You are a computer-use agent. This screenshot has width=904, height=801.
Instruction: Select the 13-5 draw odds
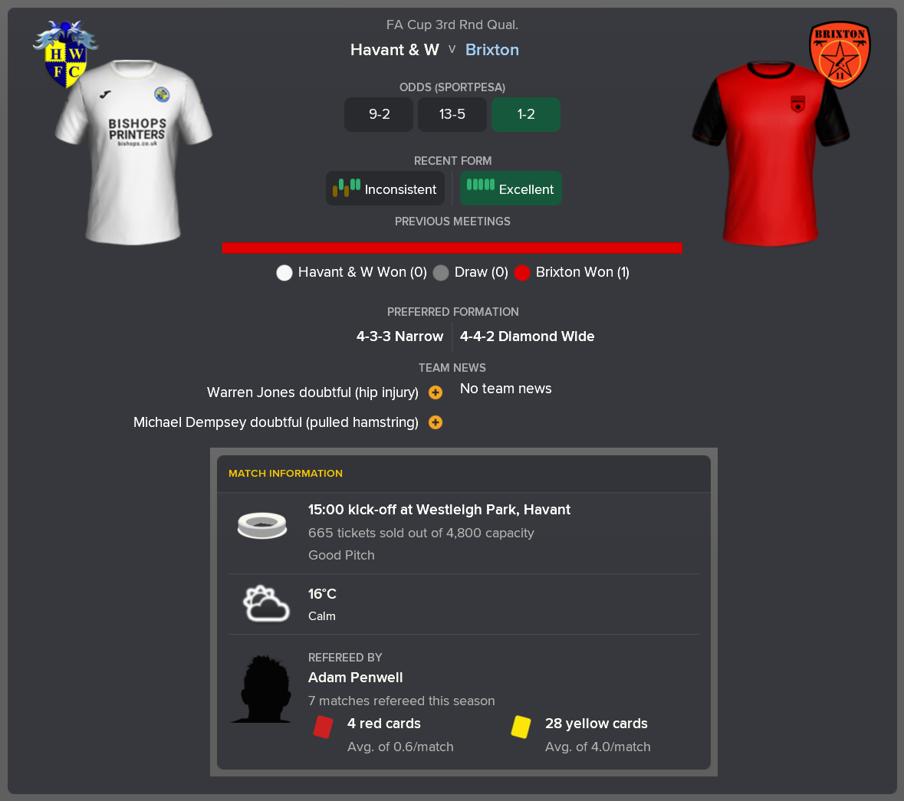click(452, 114)
